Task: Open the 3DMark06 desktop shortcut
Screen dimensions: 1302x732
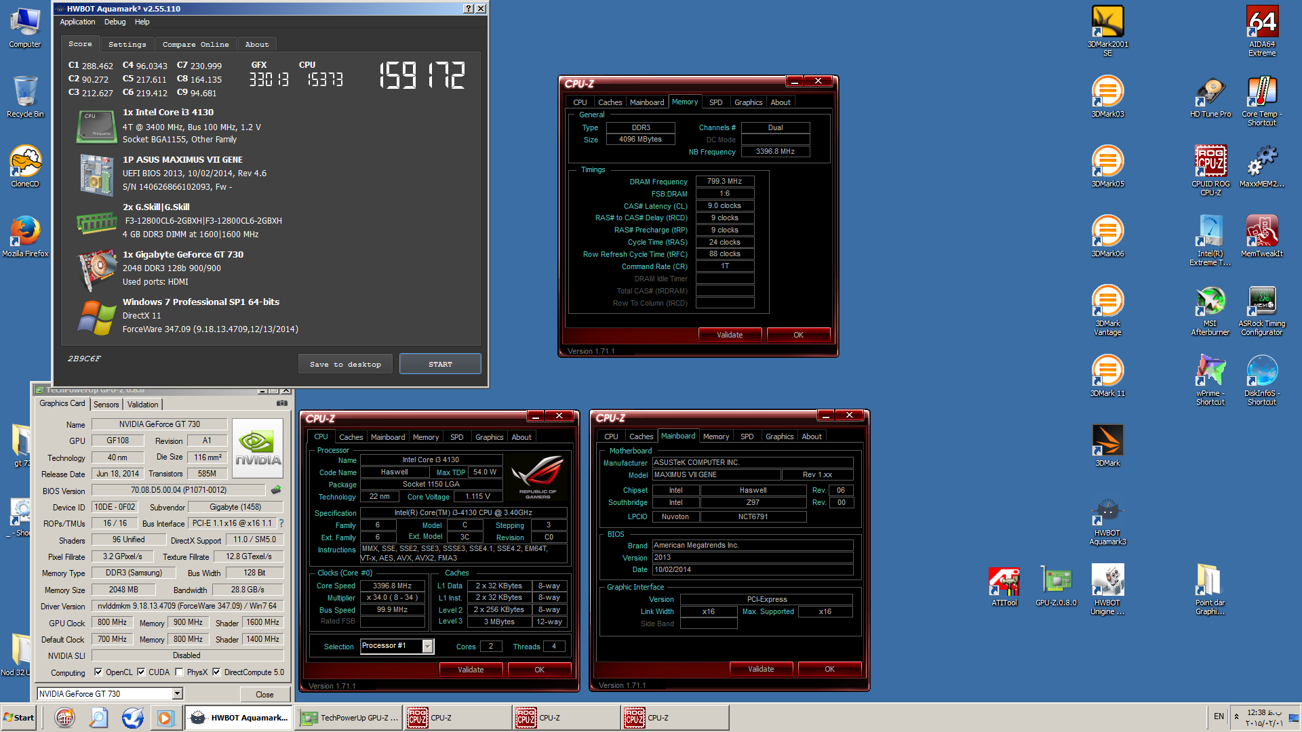Action: 1107,236
